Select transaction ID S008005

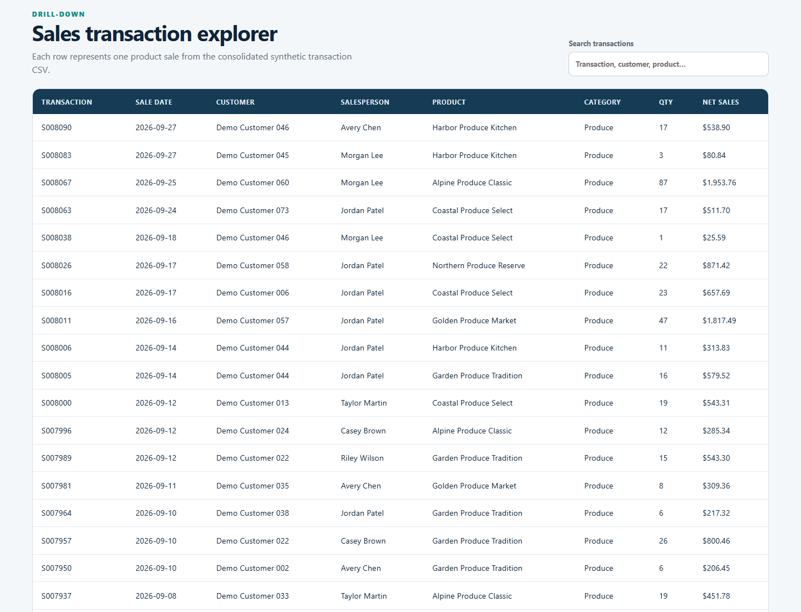[x=56, y=376]
